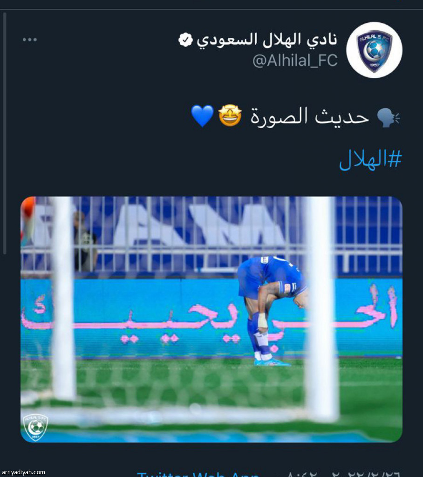Click the pink Arabic advertising board in photo
423x477 pixels.
(x=211, y=318)
